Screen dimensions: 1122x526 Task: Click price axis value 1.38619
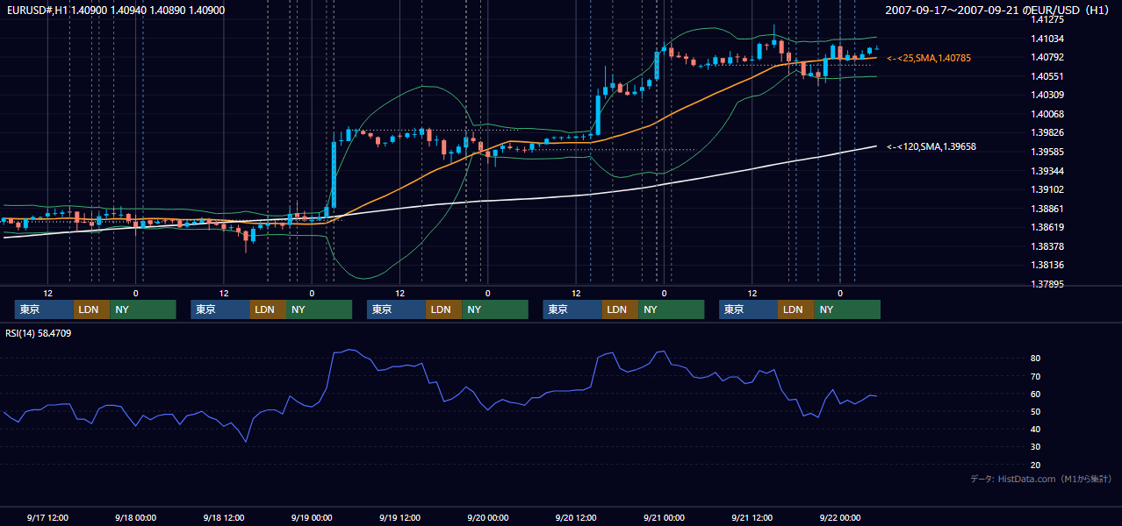[x=1047, y=227]
